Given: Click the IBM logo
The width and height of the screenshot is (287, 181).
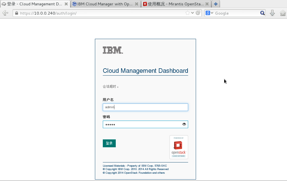Looking at the screenshot, I should click(x=113, y=50).
